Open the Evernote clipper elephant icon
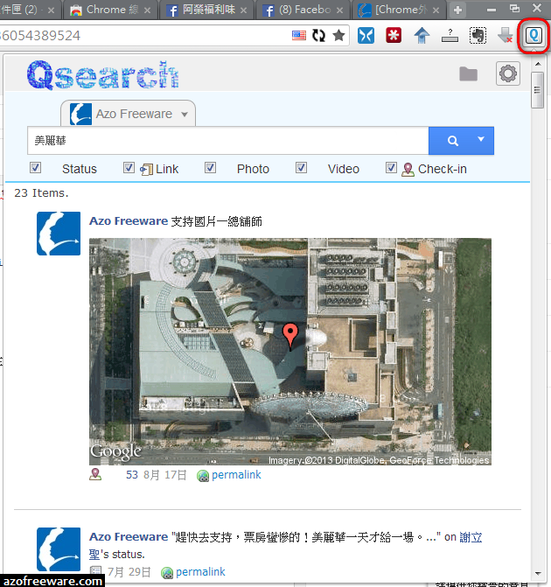Screen dimensions: 551x587 click(478, 36)
